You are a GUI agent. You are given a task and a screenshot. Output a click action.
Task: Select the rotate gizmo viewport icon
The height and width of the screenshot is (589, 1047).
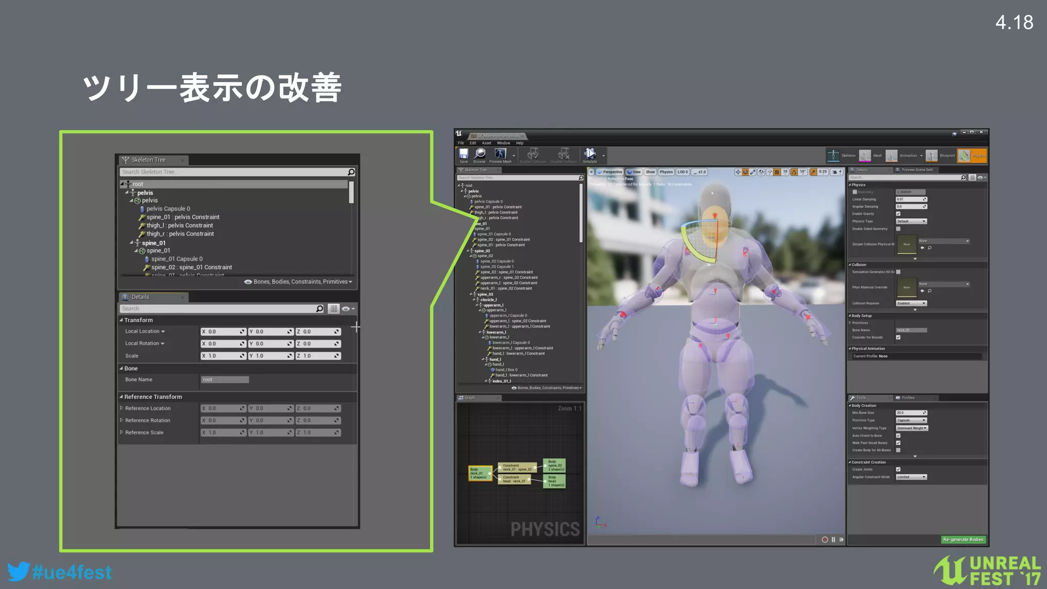point(745,172)
